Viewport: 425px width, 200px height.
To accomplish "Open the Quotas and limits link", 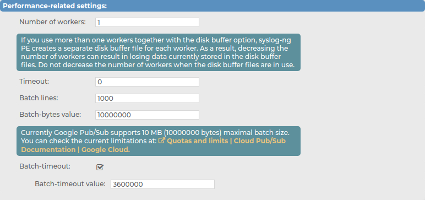I will 197,141.
